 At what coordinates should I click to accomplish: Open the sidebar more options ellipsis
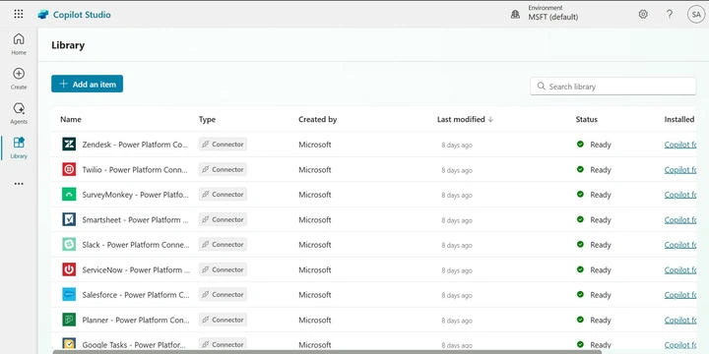point(19,184)
